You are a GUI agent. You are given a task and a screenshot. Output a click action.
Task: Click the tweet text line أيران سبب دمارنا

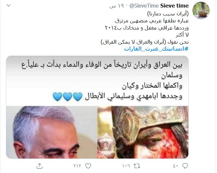[168, 14]
